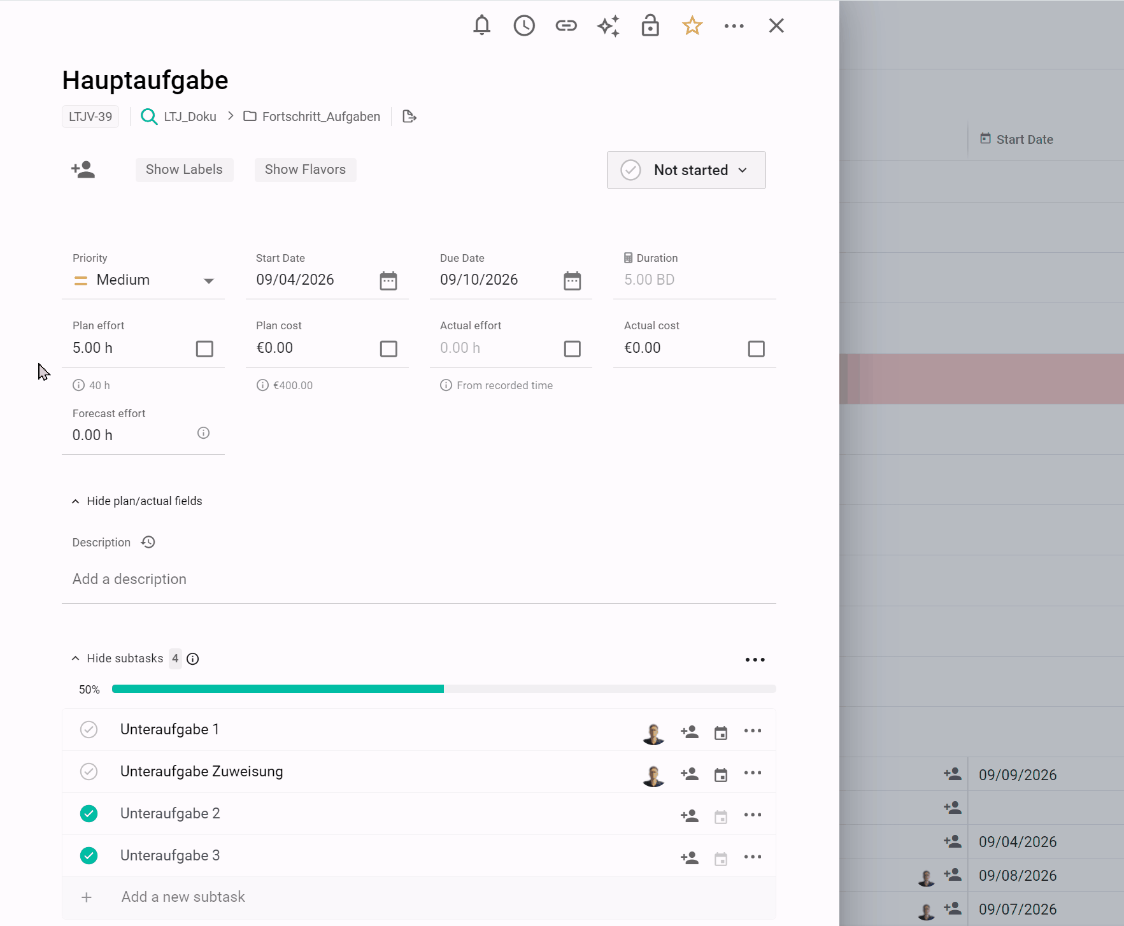The height and width of the screenshot is (926, 1124).
Task: Open the Priority Medium dropdown
Action: pos(143,280)
